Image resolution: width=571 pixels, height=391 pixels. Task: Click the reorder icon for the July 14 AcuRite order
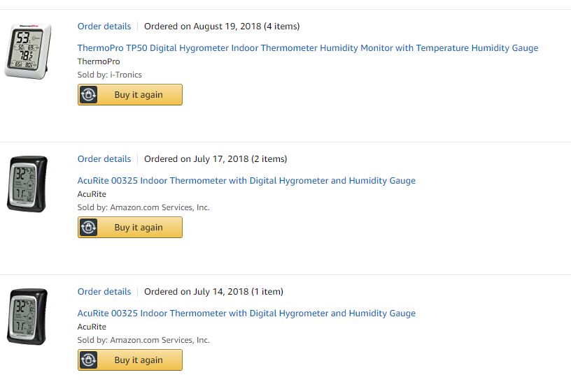pyautogui.click(x=88, y=360)
